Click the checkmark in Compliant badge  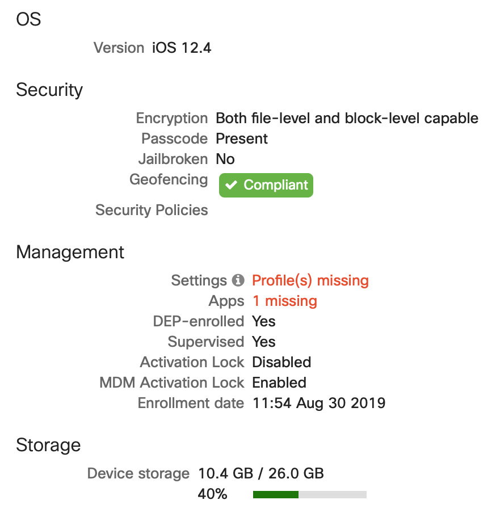[231, 185]
